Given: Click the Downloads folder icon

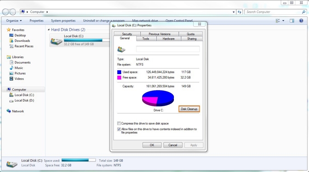Looking at the screenshot, I should coord(11,41).
